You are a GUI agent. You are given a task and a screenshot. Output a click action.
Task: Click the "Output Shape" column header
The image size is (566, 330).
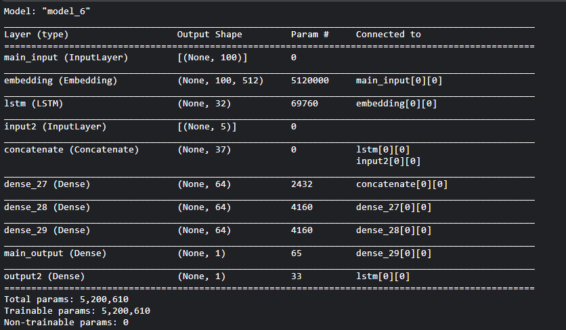[209, 34]
